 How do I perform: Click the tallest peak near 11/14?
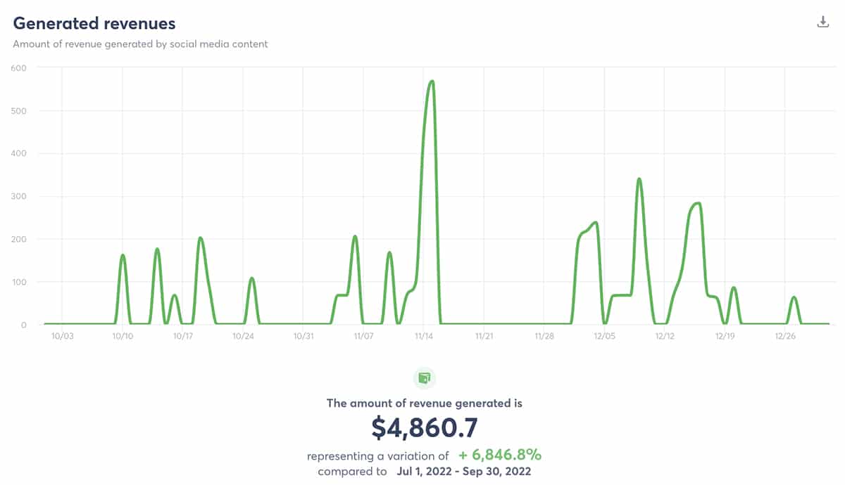432,82
